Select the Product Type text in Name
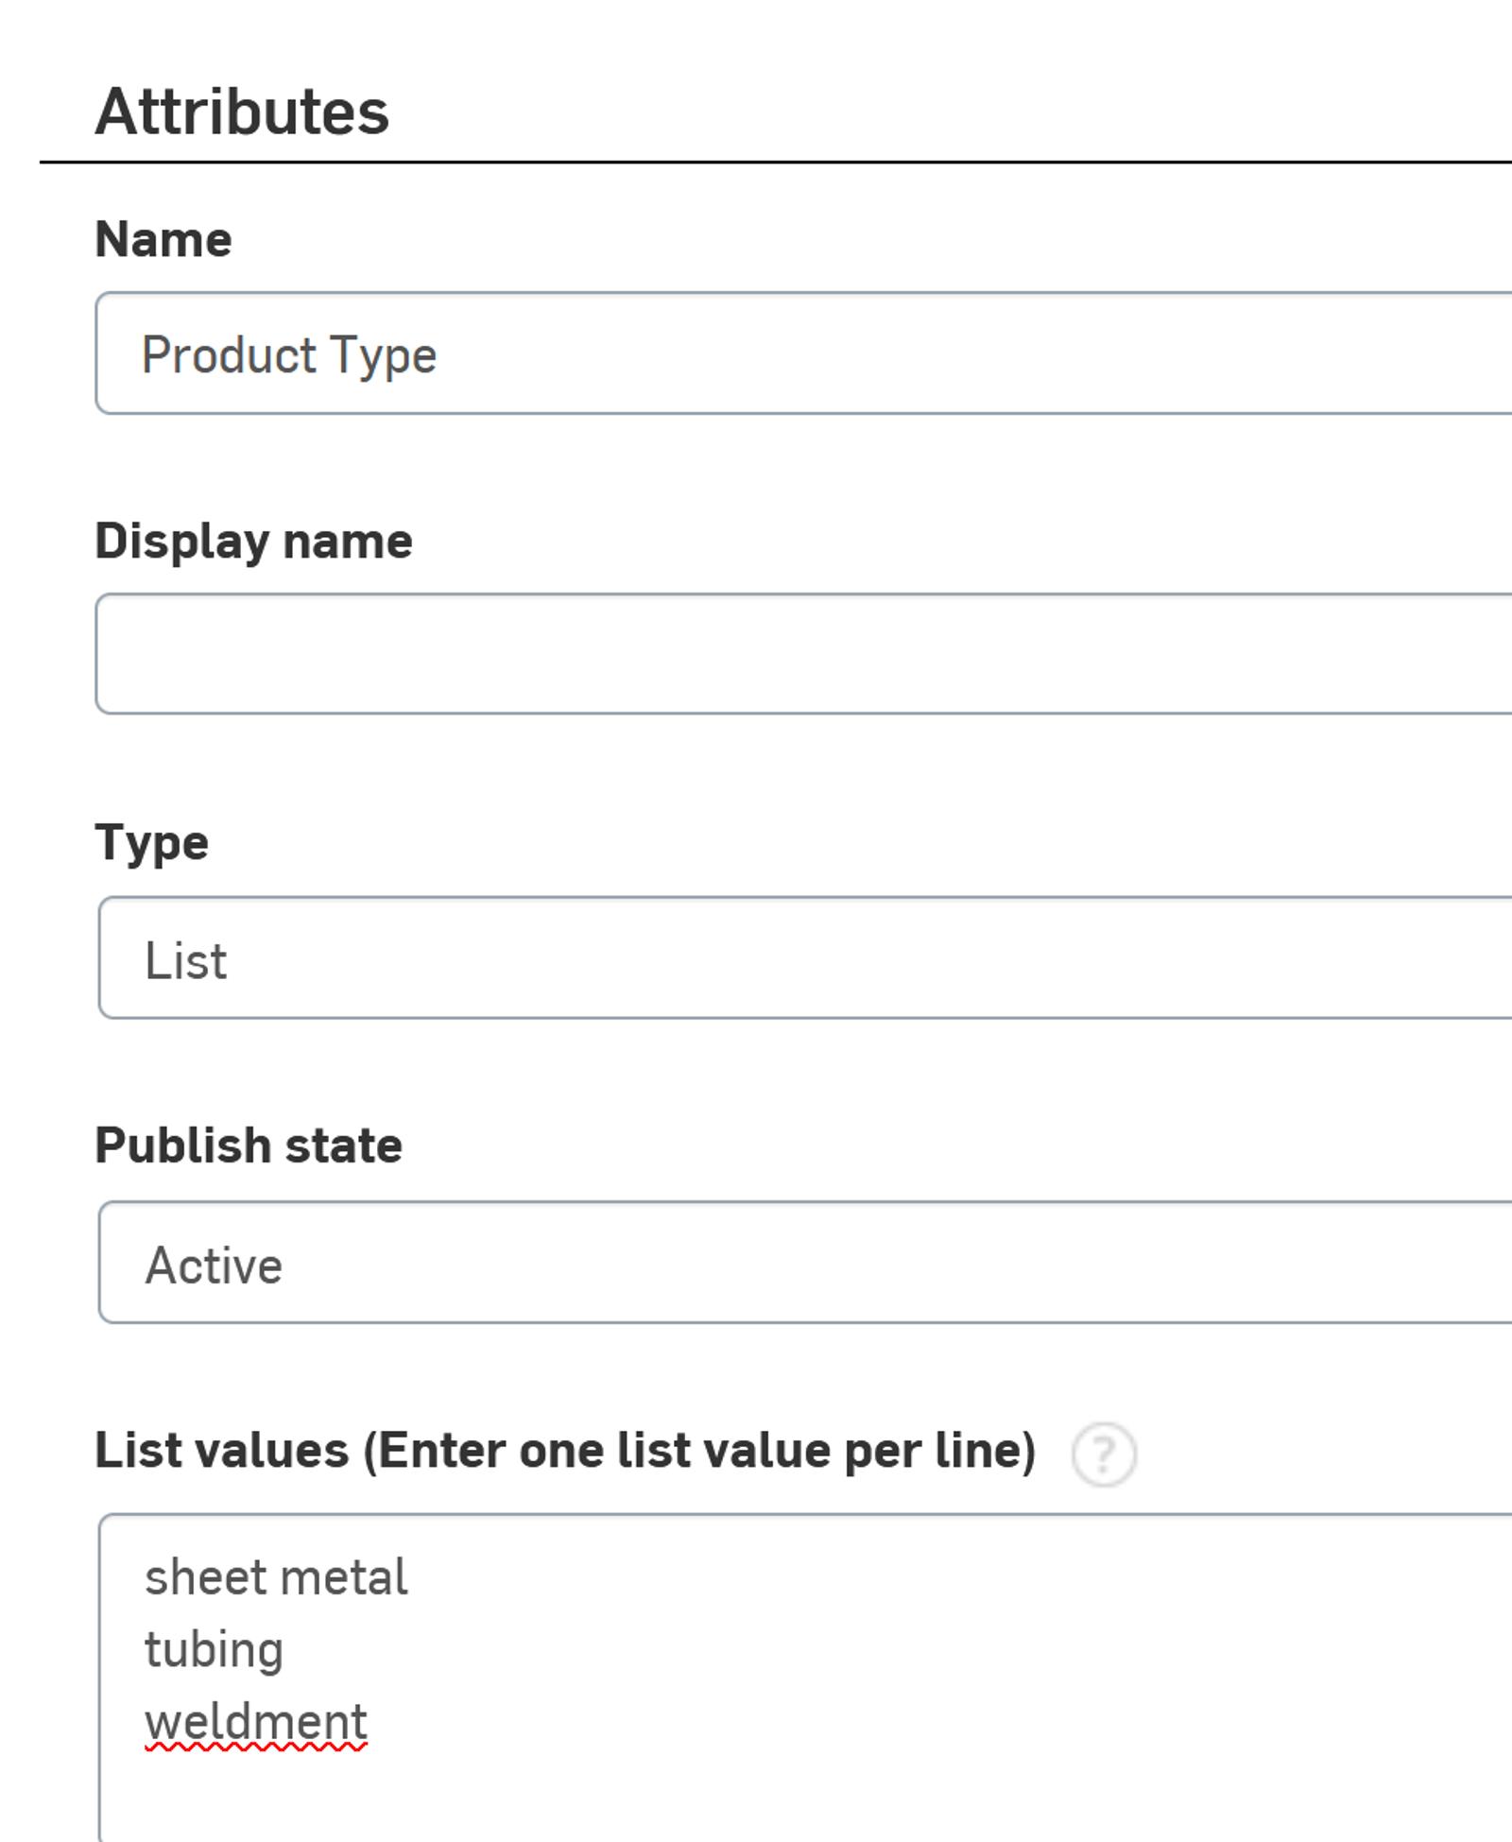Viewport: 1512px width, 1842px height. coord(289,355)
